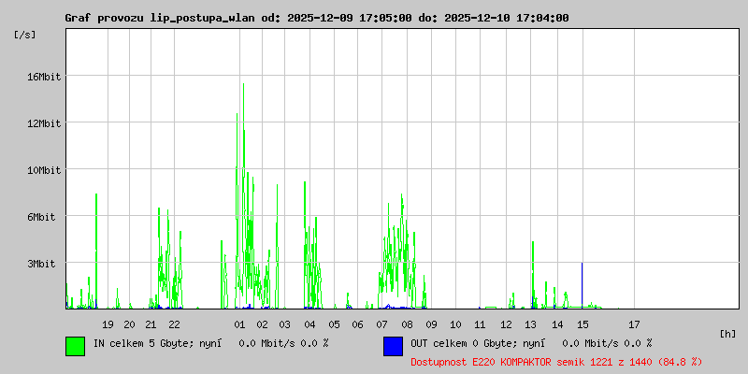Click the hour 07 x-axis label
The width and height of the screenshot is (748, 374).
(x=381, y=324)
